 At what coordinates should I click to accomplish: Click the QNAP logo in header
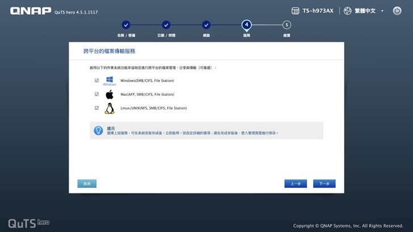tap(30, 11)
